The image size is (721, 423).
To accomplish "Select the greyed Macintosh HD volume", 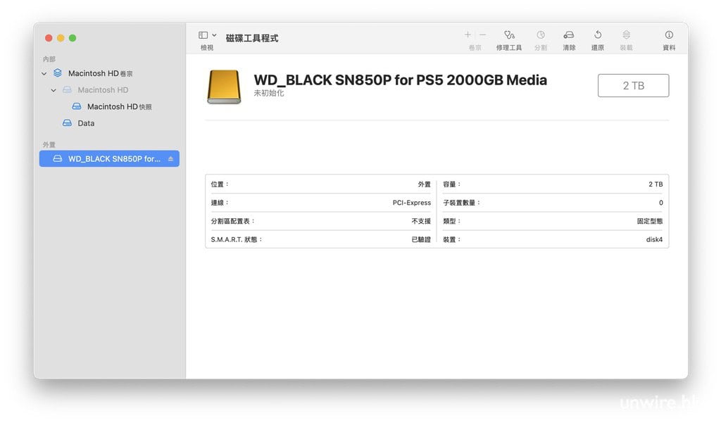I will (102, 90).
